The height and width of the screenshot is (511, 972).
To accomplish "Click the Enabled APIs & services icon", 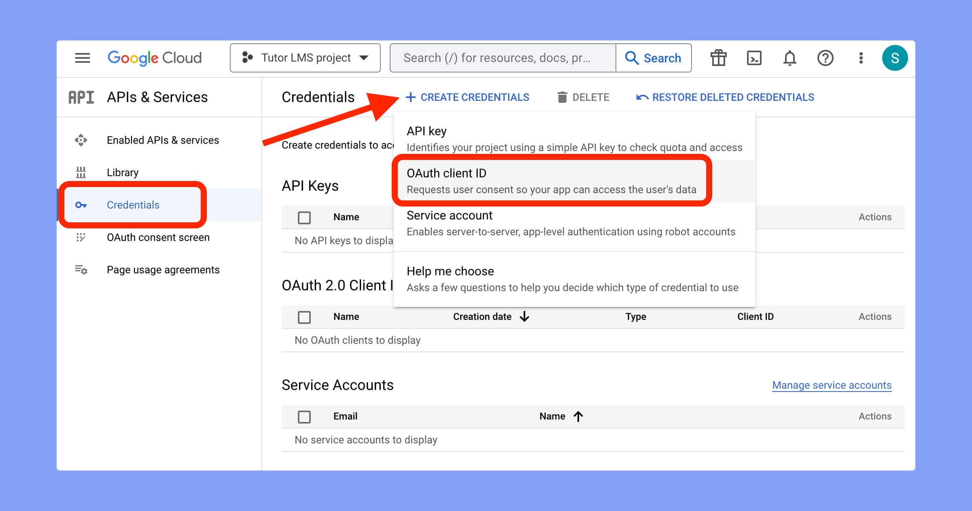I will (x=81, y=140).
